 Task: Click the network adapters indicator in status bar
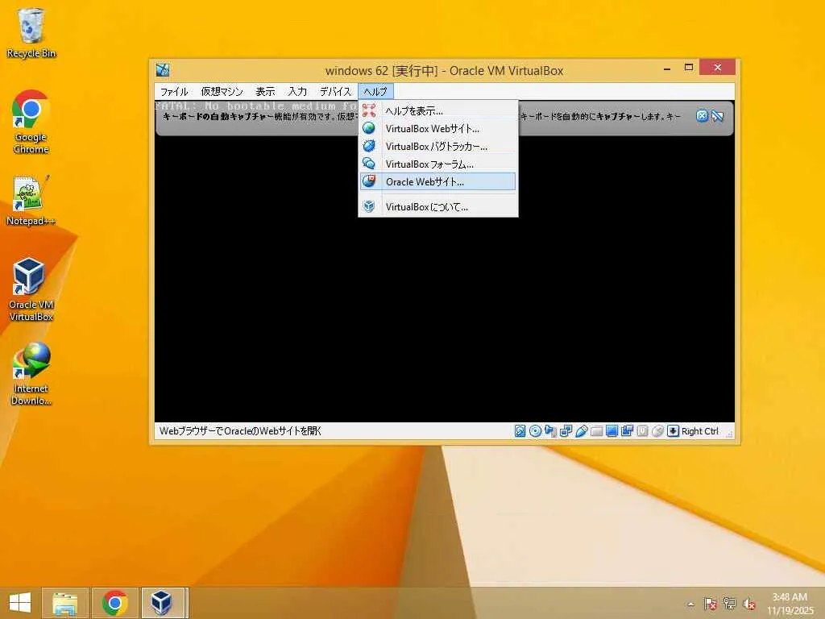(566, 431)
